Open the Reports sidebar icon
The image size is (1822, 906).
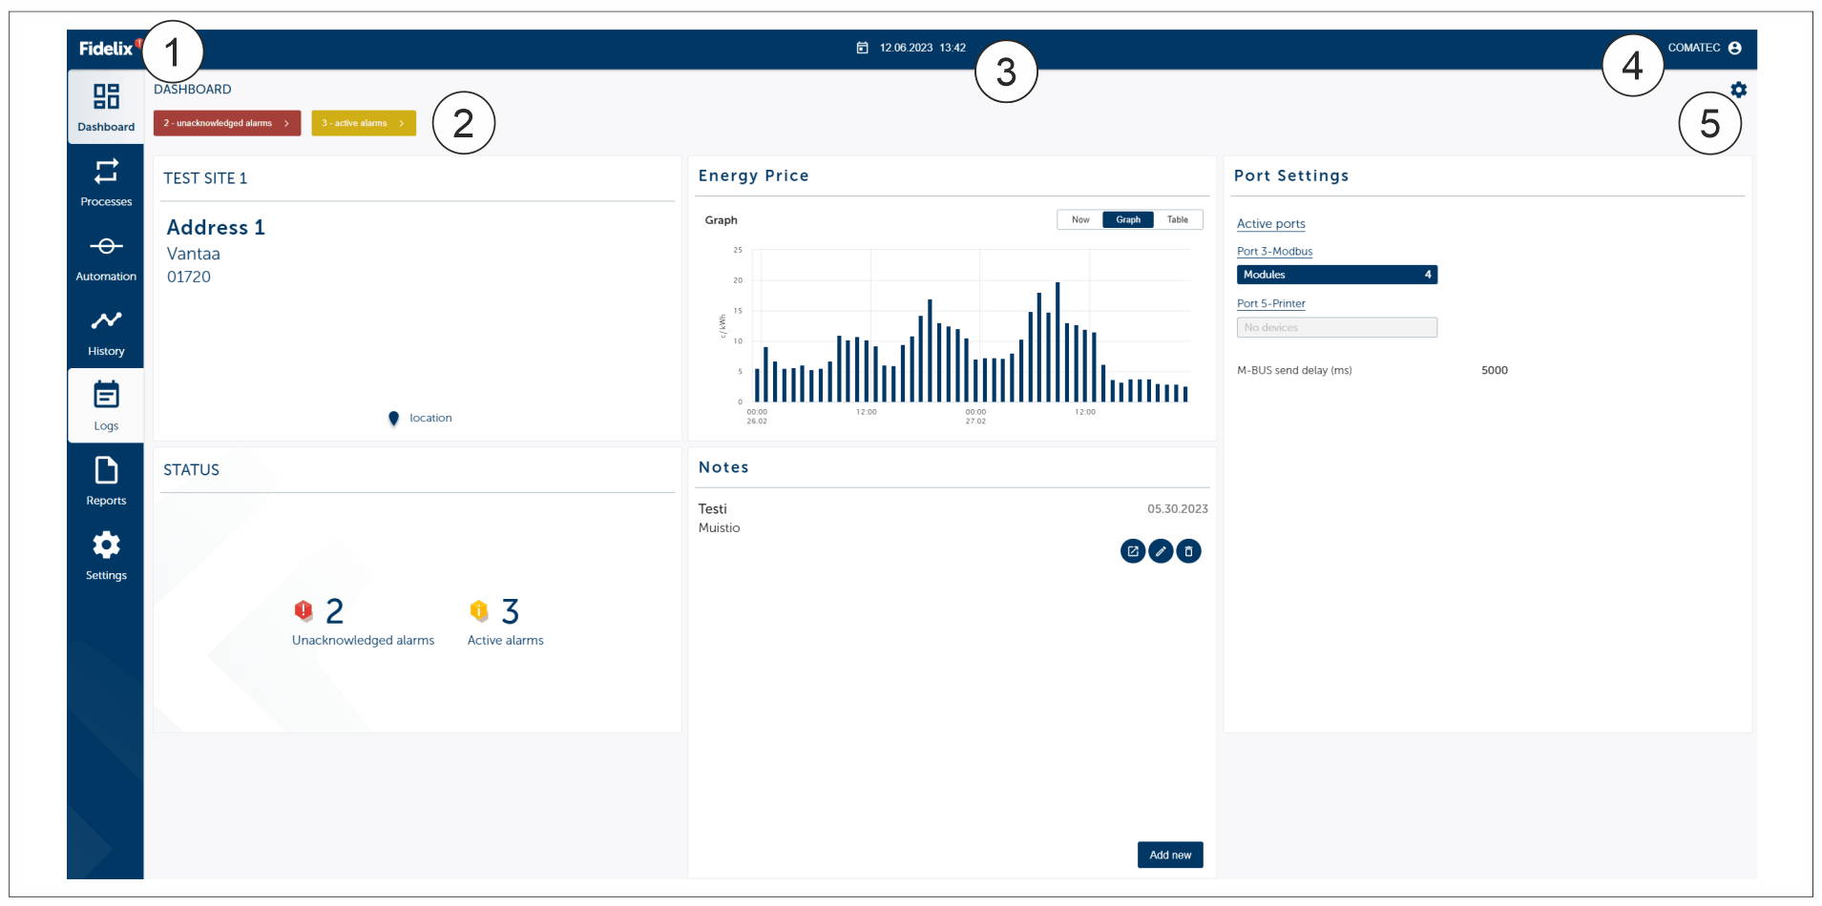click(x=106, y=470)
